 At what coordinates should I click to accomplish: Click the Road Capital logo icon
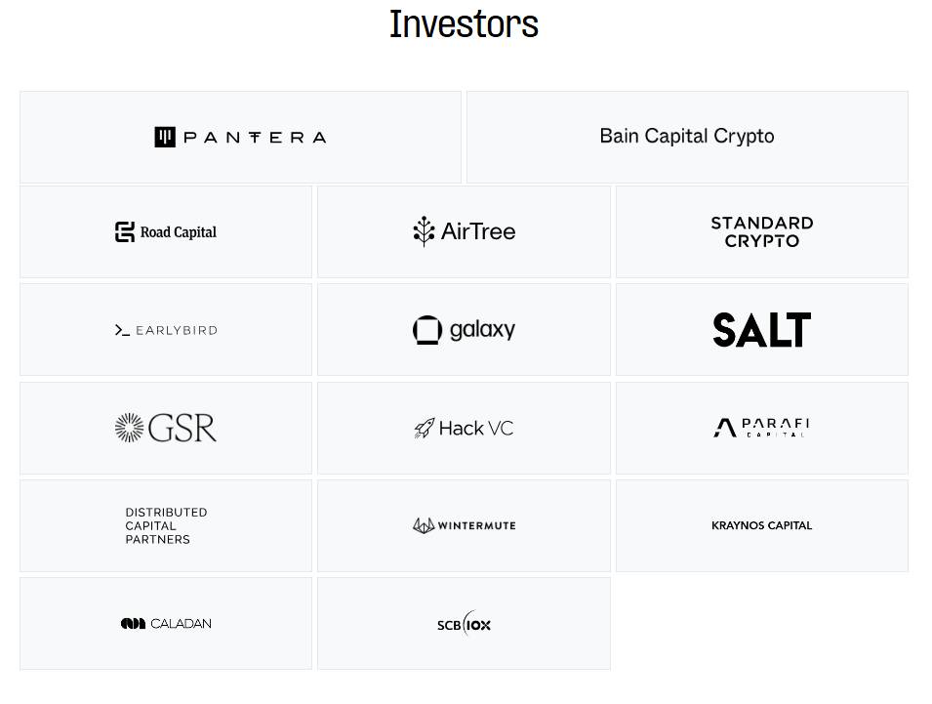point(125,231)
